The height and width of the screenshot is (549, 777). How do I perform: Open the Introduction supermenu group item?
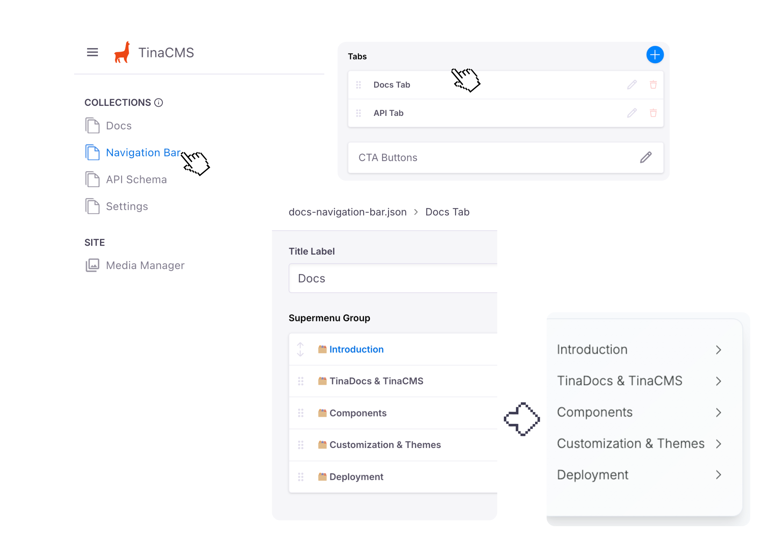[x=356, y=349]
